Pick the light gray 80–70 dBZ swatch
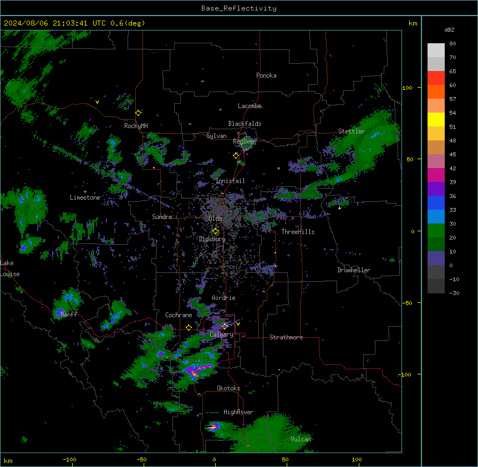The width and height of the screenshot is (478, 467). pyautogui.click(x=436, y=50)
